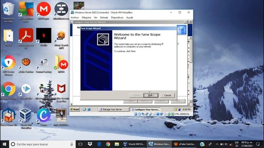
Task: Open MEGA folder on desktop
Action: 61,64
